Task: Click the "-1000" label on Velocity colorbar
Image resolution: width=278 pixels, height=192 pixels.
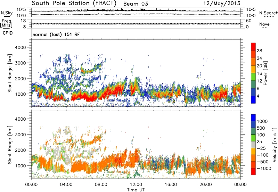Action: [264, 168]
